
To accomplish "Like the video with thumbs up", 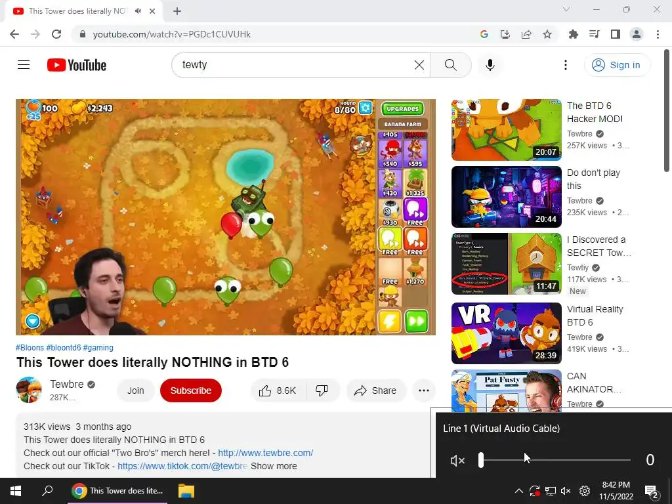I will pyautogui.click(x=278, y=390).
